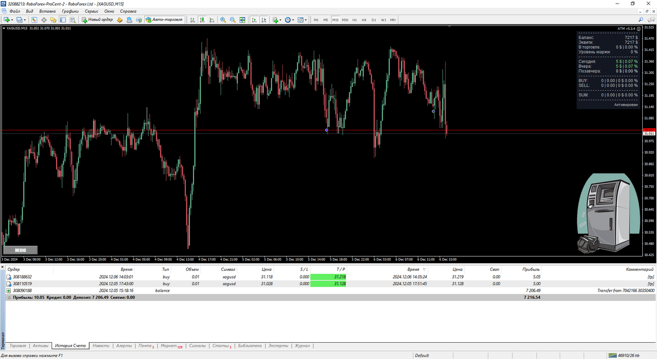The height and width of the screenshot is (359, 657).
Task: Zoom in the chart with magnifier plus
Action: coord(223,20)
